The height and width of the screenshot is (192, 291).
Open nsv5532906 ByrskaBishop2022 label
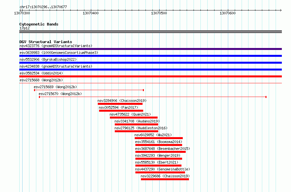tap(48, 59)
